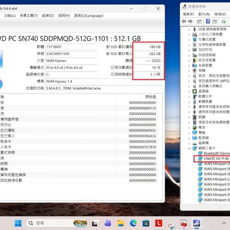Screen dimensions: 230x230
Task: Open the 功能(u) menu in CrystalDiskInfo
Action: 10,16
